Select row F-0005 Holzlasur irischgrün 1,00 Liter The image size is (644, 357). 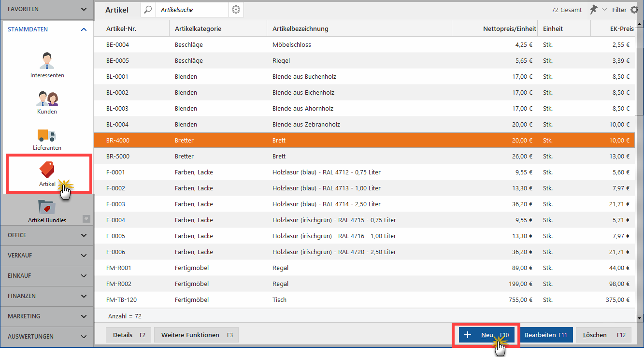pyautogui.click(x=364, y=236)
